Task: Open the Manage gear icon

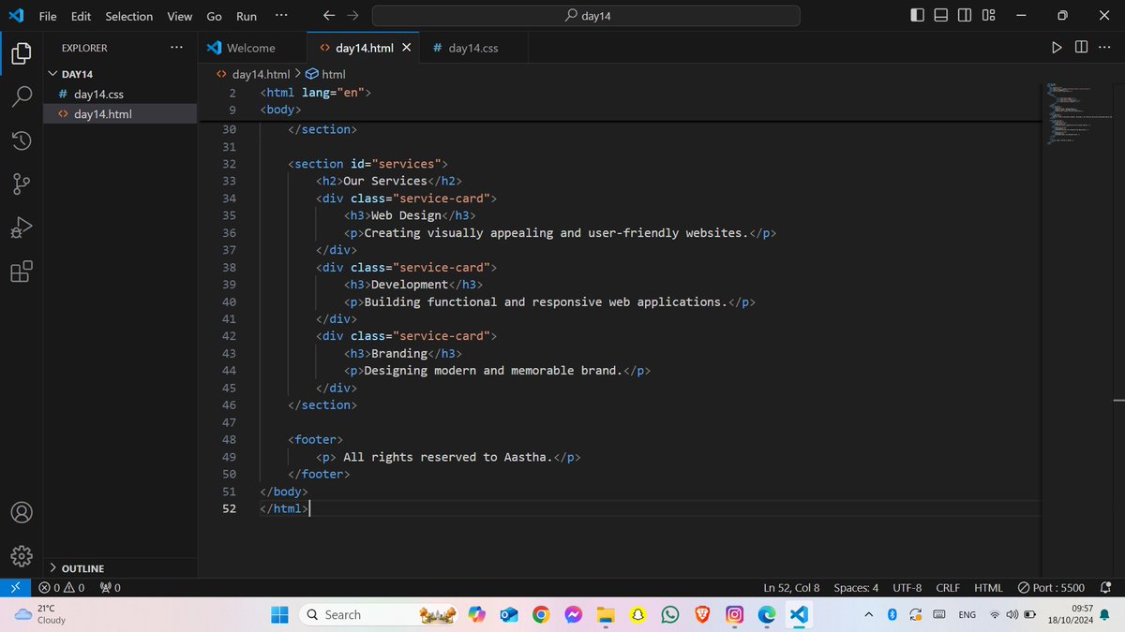Action: tap(21, 556)
